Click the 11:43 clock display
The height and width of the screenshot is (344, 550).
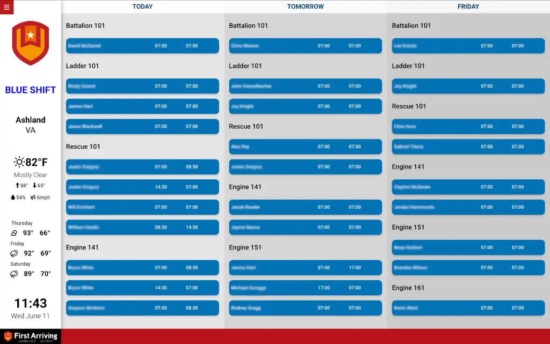31,303
